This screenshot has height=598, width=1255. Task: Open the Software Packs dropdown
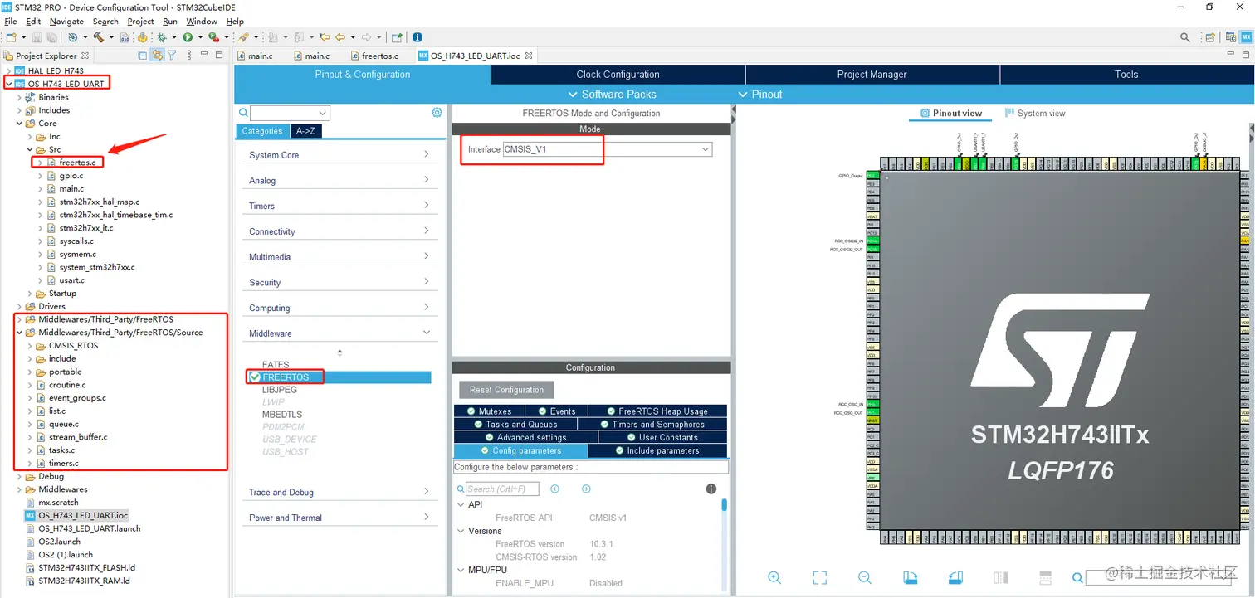[612, 95]
